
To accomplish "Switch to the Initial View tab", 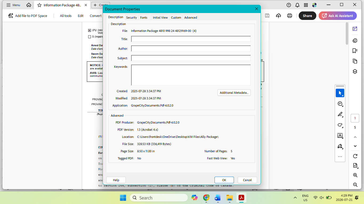I will pyautogui.click(x=160, y=18).
